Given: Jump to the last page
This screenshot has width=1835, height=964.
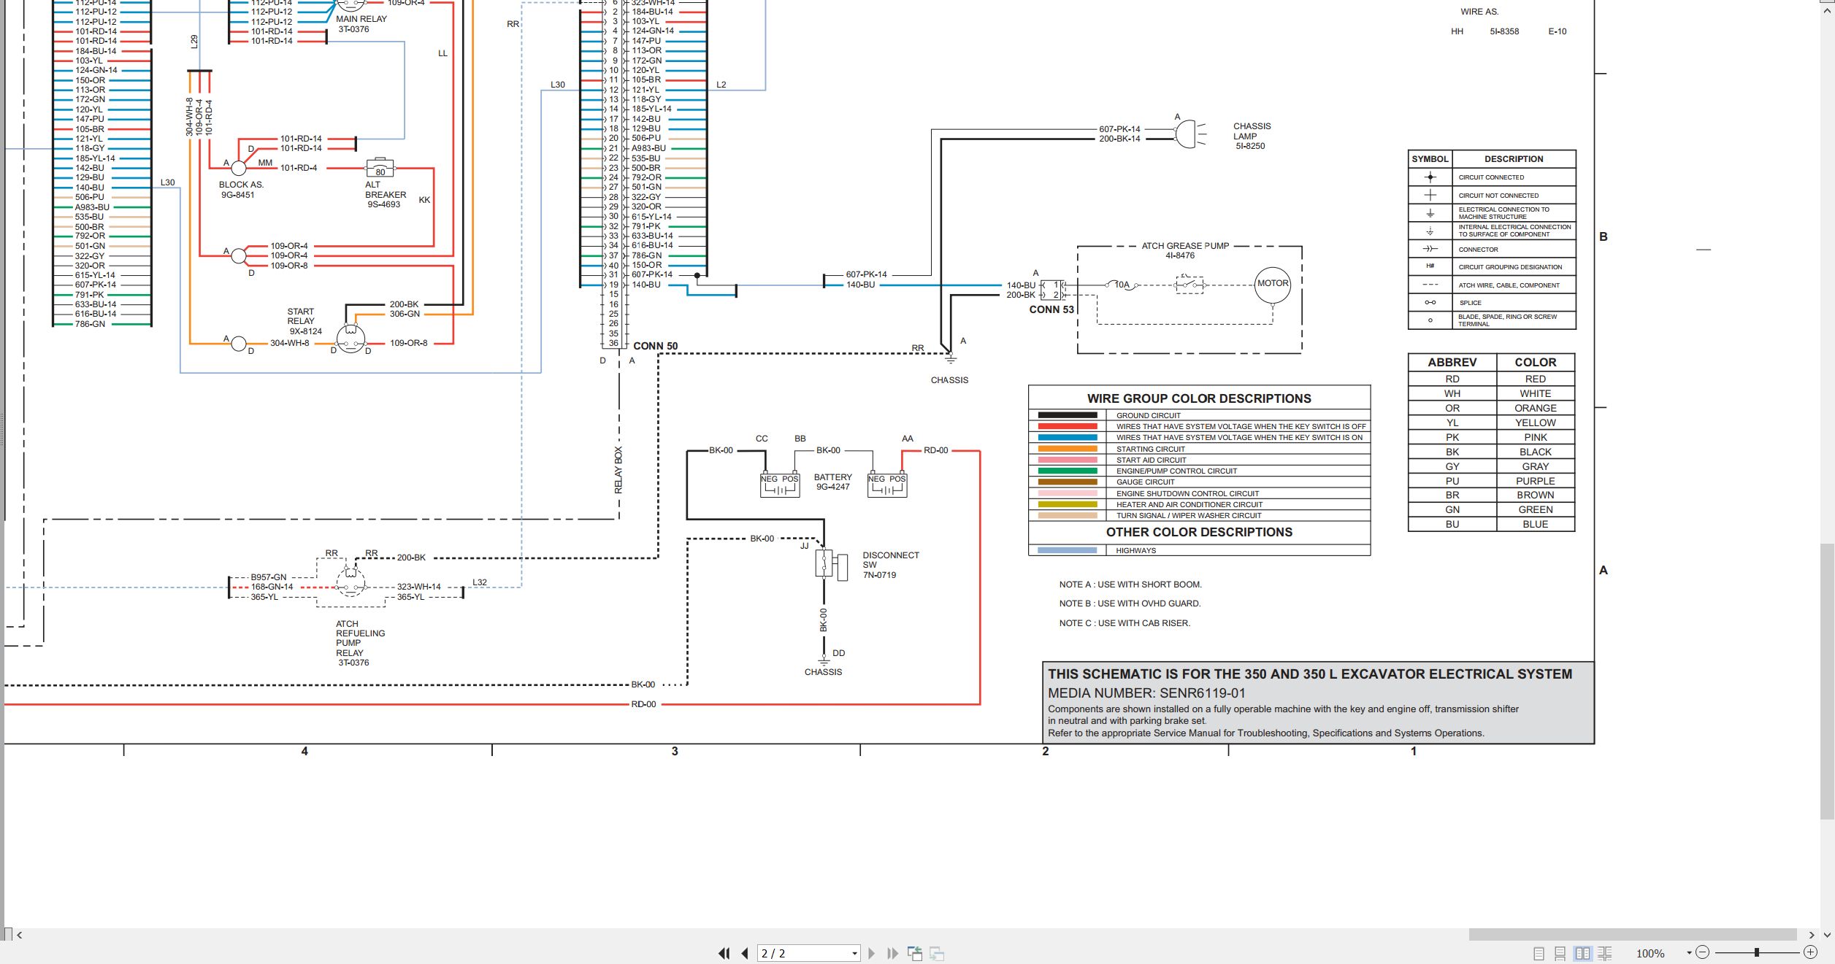Looking at the screenshot, I should click(892, 953).
